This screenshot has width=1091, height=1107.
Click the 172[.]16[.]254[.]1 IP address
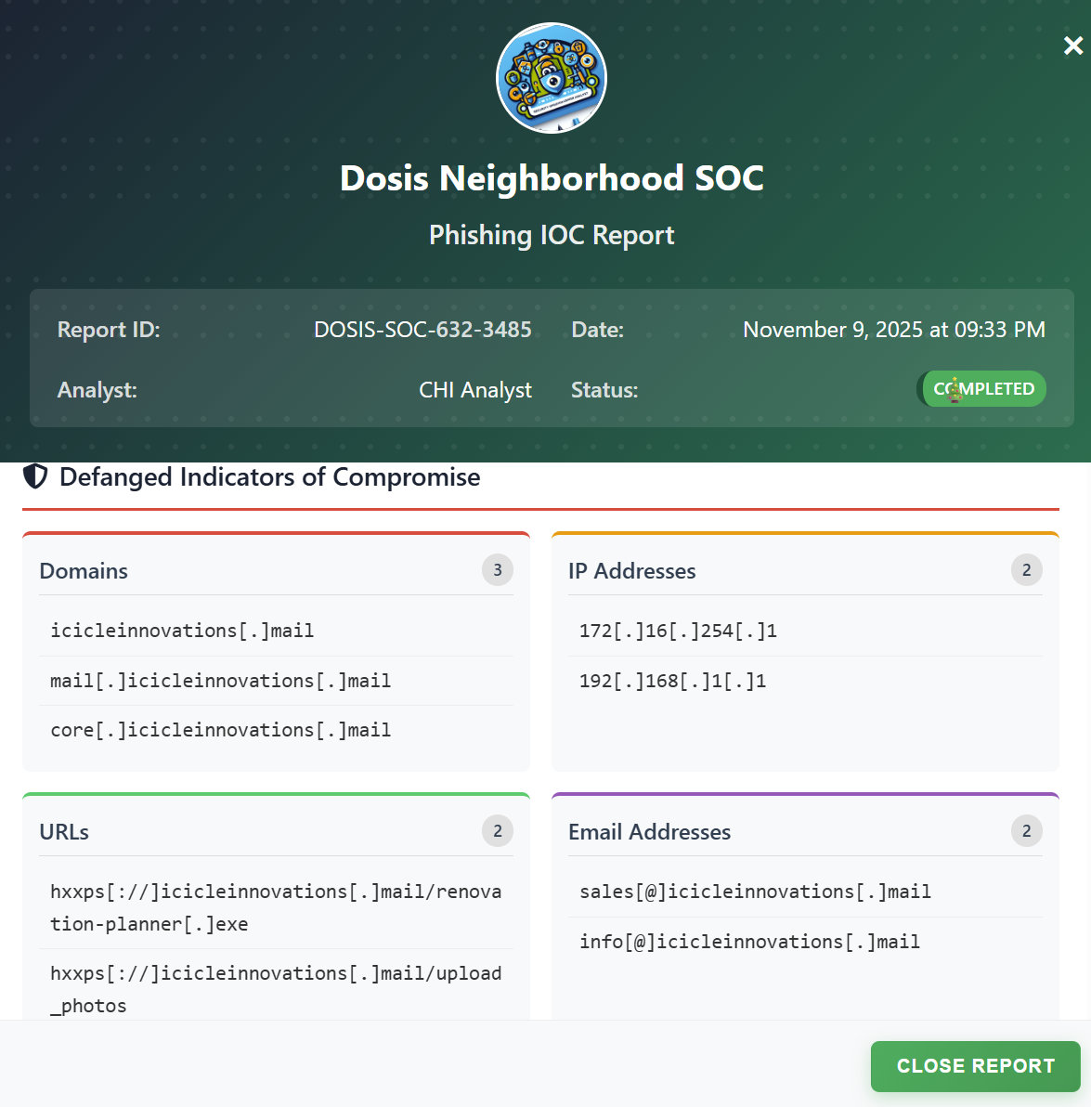678,631
